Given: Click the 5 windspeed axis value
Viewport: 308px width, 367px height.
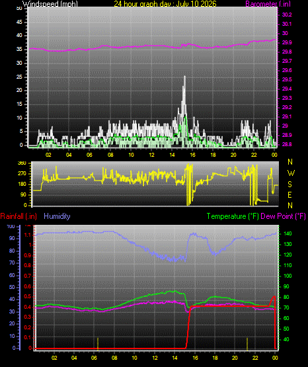Looking at the screenshot, I should [x=21, y=132].
